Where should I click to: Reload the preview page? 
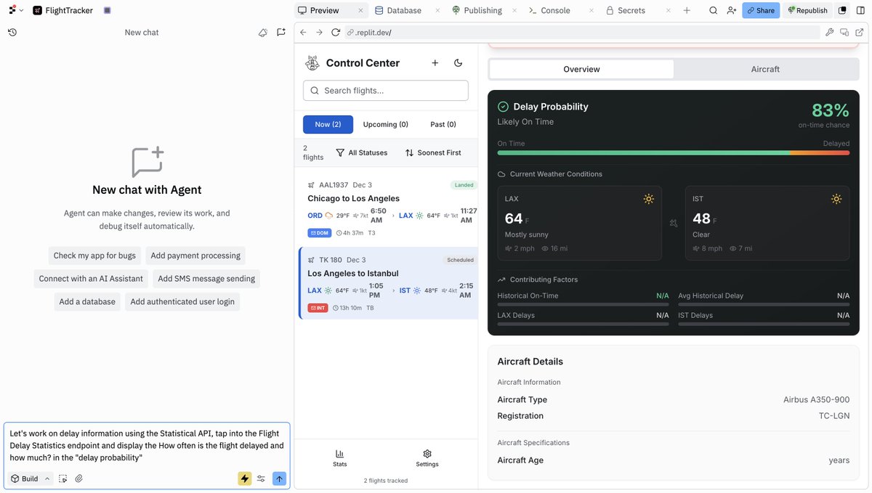(x=336, y=33)
